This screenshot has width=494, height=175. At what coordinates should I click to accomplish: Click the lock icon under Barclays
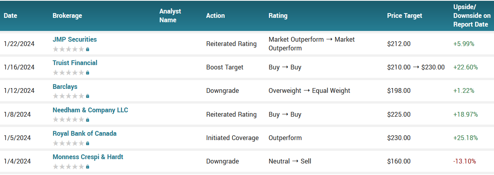click(88, 96)
